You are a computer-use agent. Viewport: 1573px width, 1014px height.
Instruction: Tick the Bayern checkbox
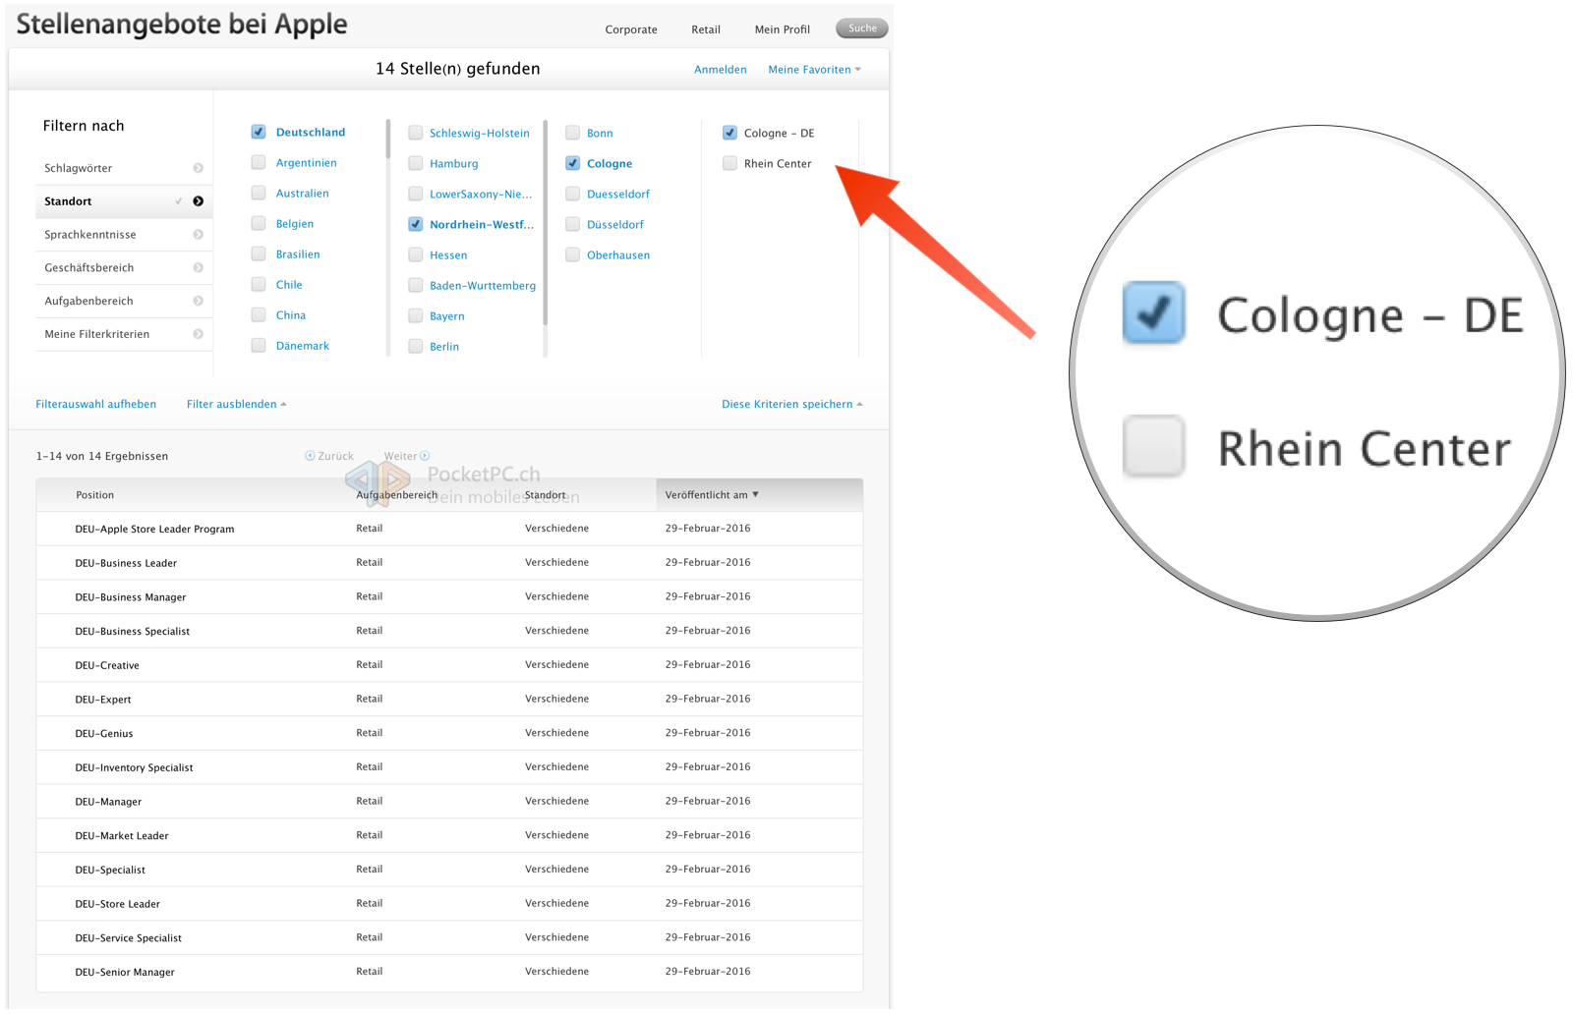coord(416,315)
